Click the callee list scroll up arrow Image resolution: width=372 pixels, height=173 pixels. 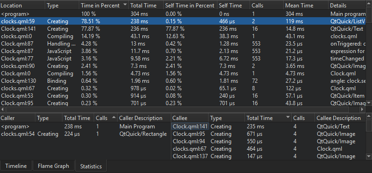tap(369, 116)
